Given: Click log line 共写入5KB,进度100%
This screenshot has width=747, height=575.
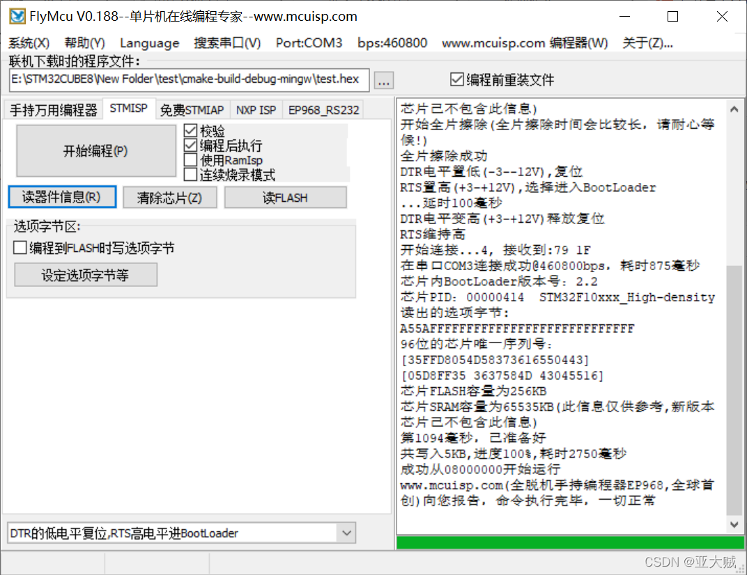Looking at the screenshot, I should pos(514,454).
